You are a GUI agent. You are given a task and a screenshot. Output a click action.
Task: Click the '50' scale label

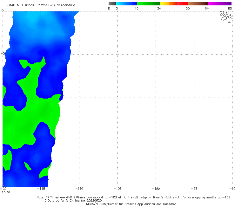(x=188, y=8)
